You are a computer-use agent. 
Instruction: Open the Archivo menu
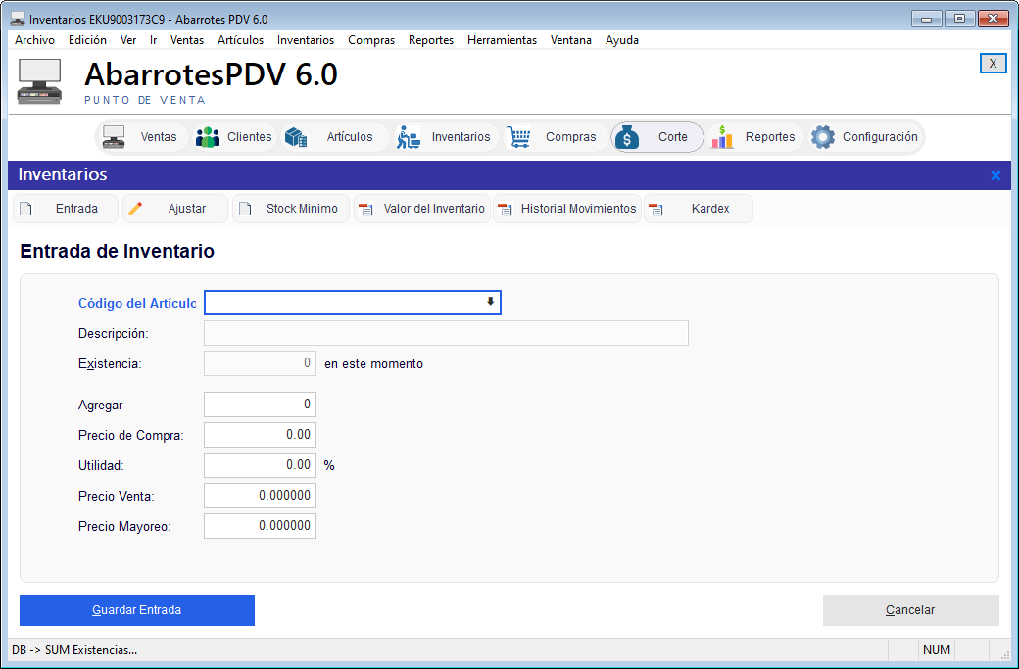[34, 40]
